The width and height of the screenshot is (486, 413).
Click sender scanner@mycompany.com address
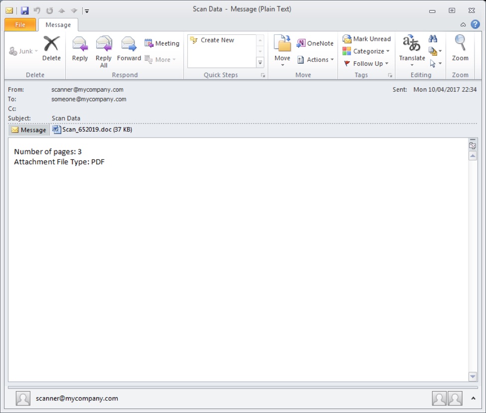87,90
